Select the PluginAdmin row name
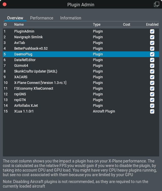 24,31
